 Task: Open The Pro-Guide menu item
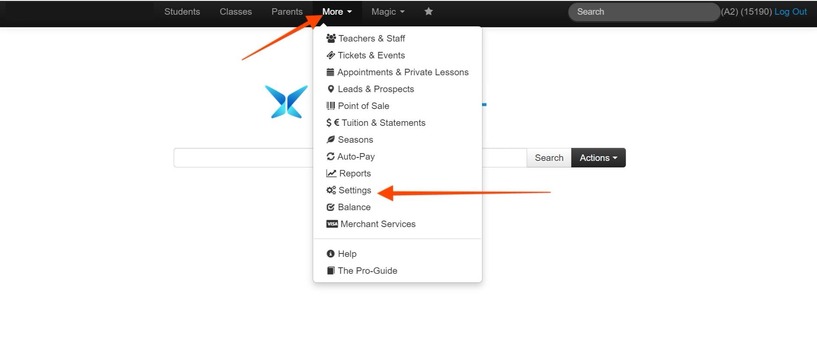pos(367,271)
